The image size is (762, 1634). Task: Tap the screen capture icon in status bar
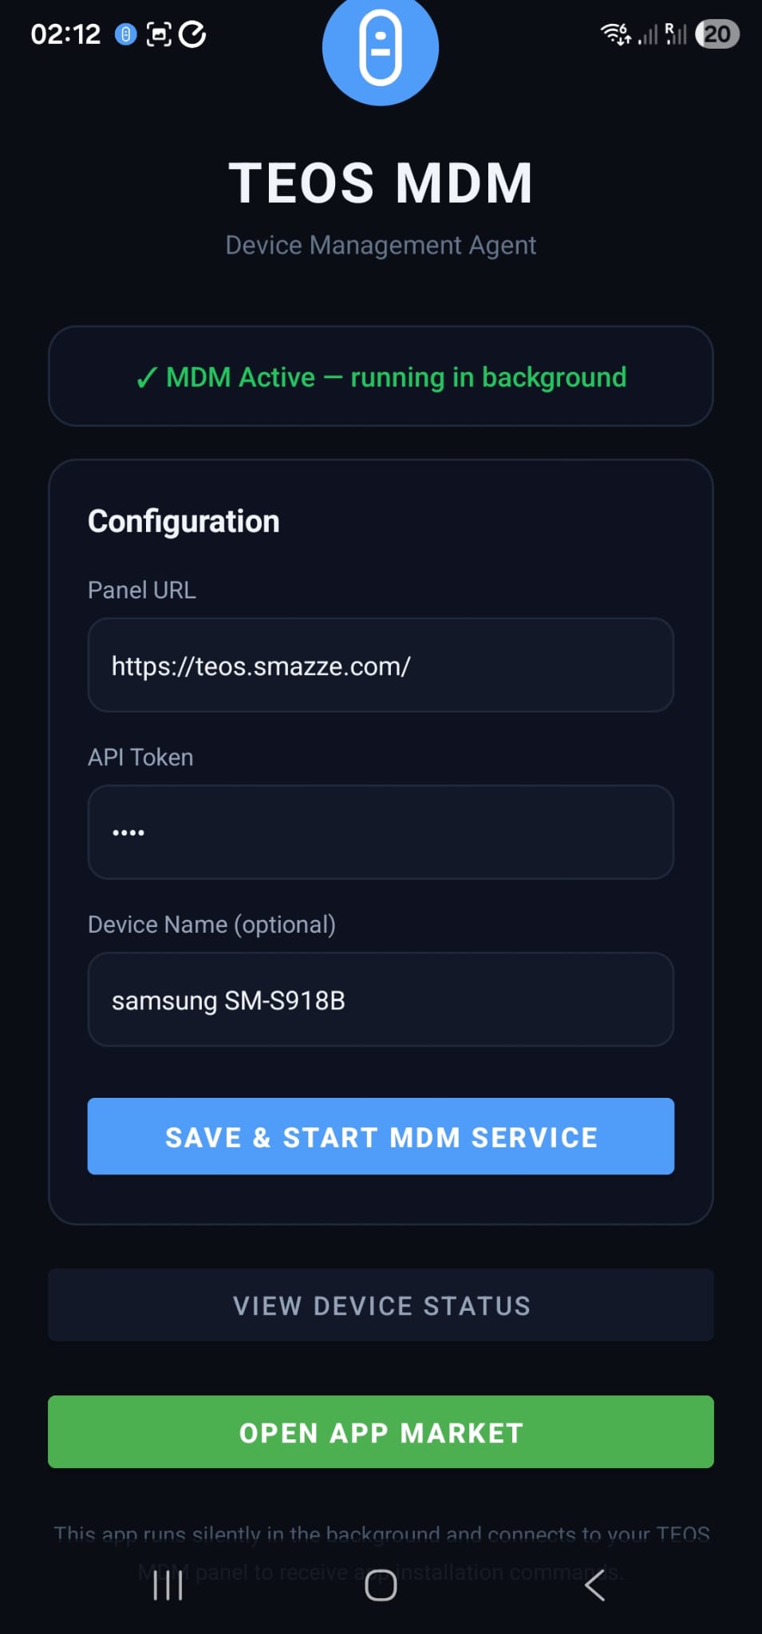pyautogui.click(x=159, y=34)
